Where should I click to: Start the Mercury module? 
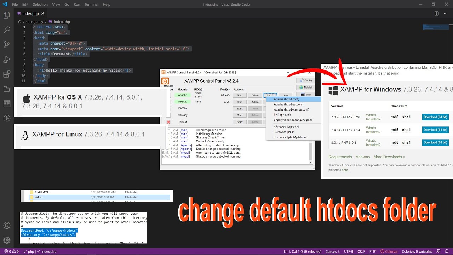[240, 115]
